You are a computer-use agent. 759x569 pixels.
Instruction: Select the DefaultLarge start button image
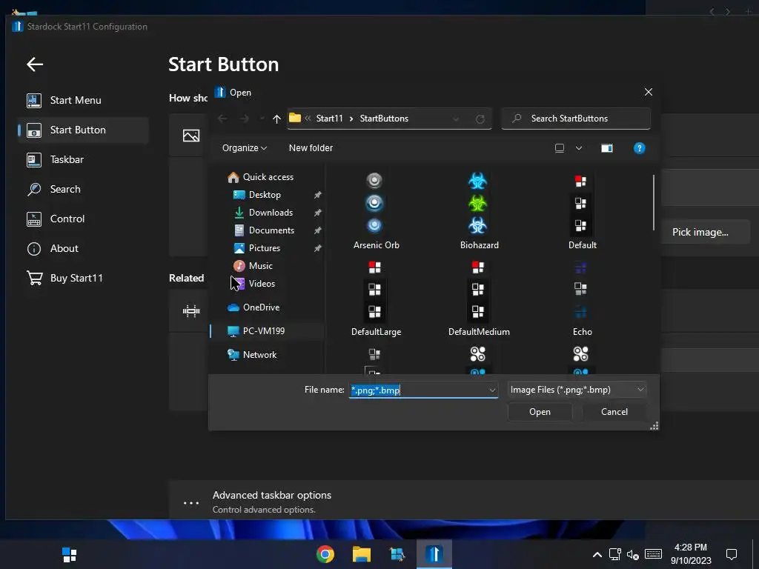point(376,298)
